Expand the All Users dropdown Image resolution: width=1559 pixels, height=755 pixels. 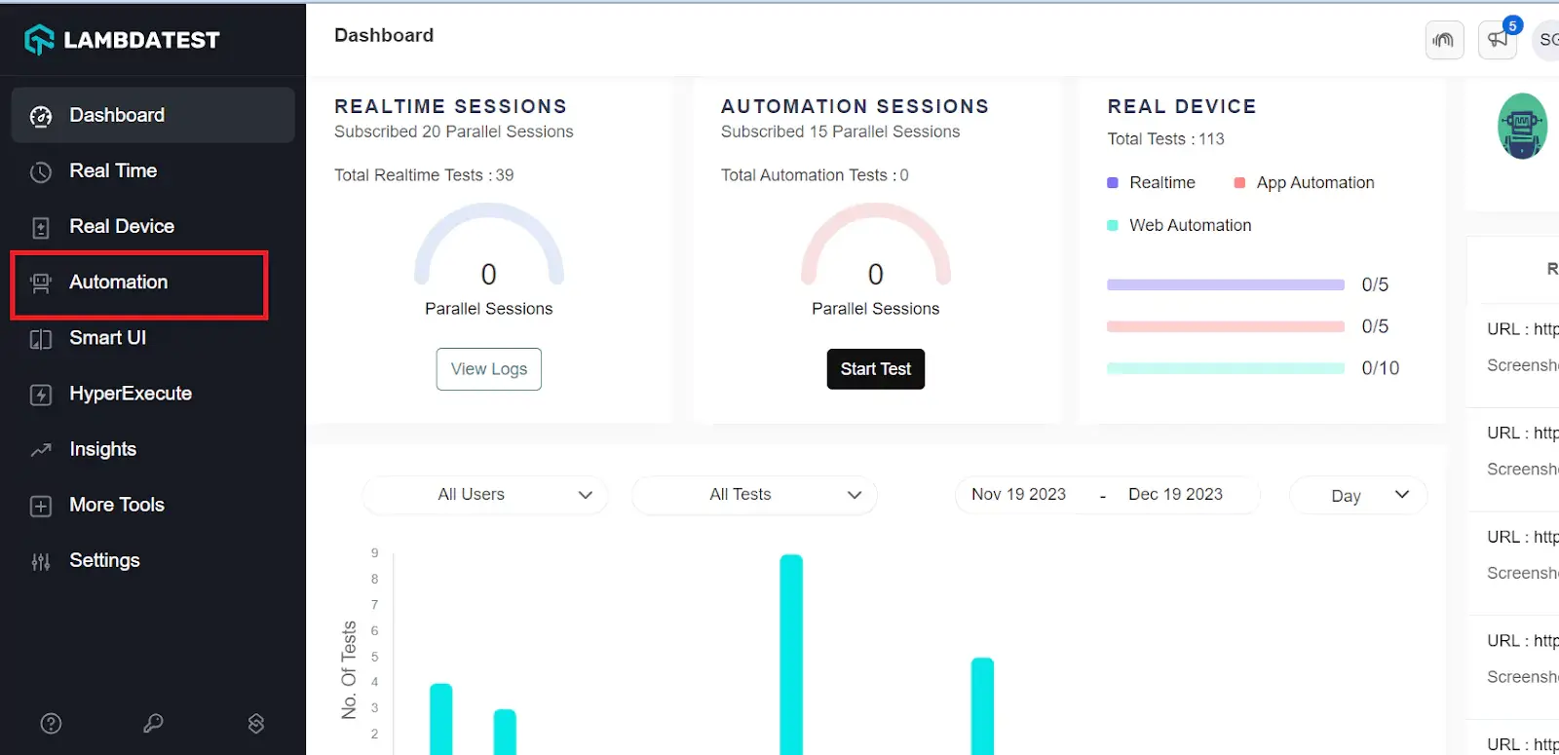(485, 495)
